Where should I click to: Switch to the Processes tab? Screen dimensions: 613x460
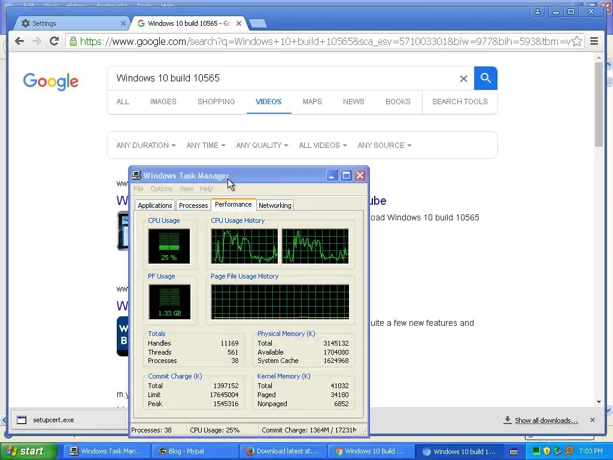[x=193, y=205]
